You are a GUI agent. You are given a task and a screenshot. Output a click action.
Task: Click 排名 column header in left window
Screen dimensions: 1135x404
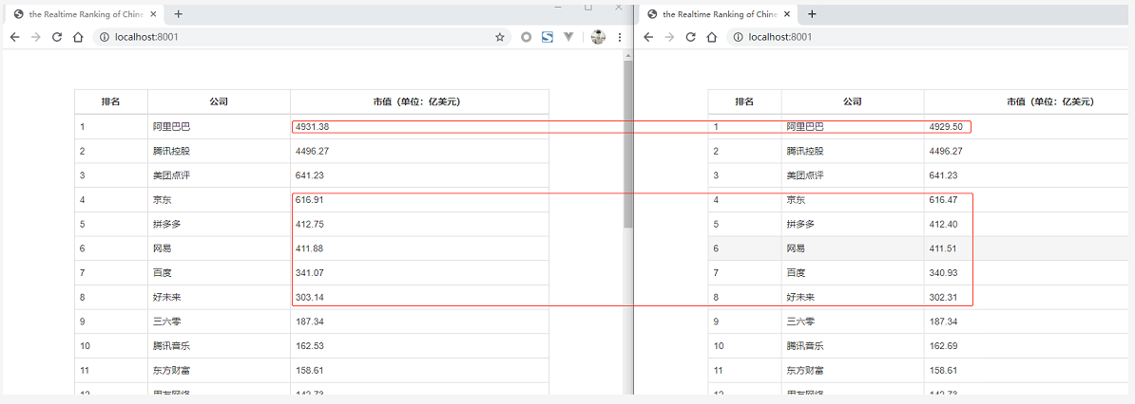[x=111, y=101]
